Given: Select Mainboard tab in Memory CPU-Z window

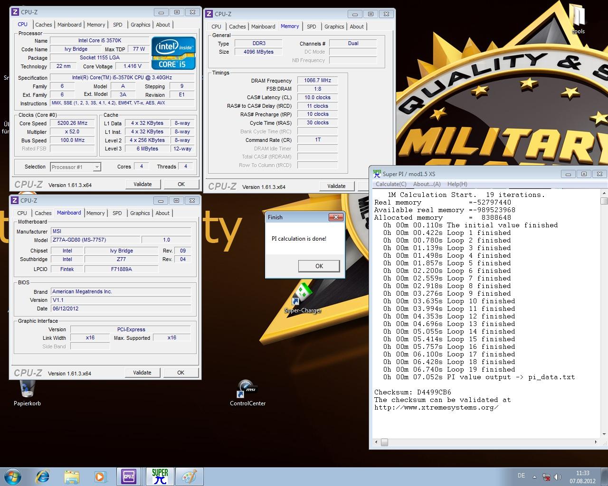Looking at the screenshot, I should click(x=263, y=27).
